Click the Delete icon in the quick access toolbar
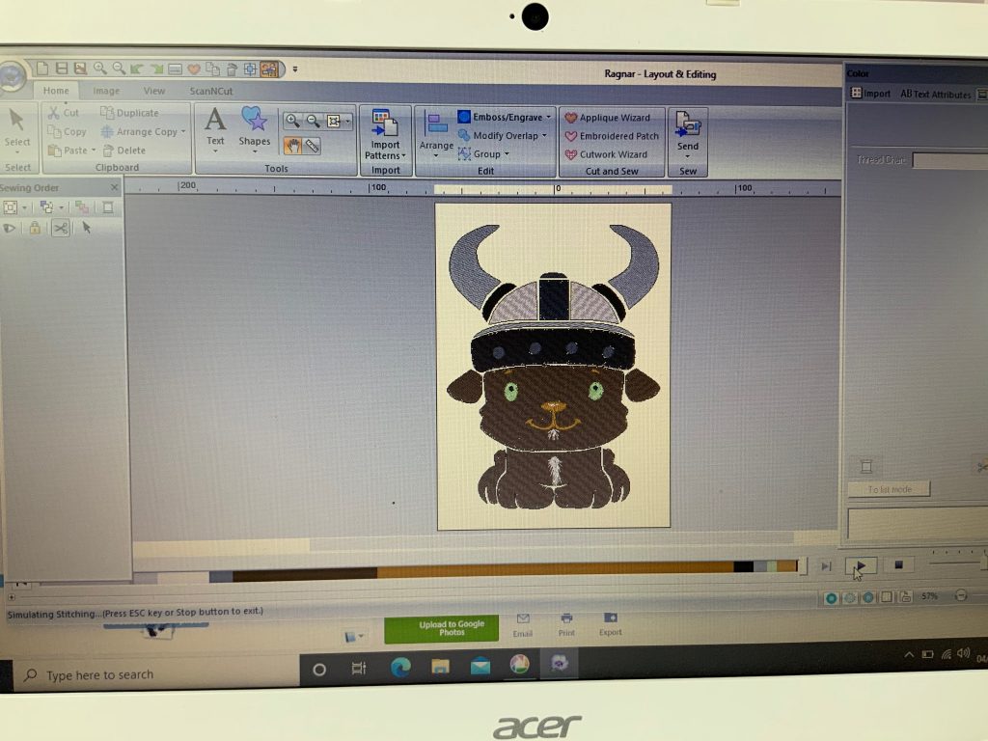The height and width of the screenshot is (741, 988). [x=232, y=69]
